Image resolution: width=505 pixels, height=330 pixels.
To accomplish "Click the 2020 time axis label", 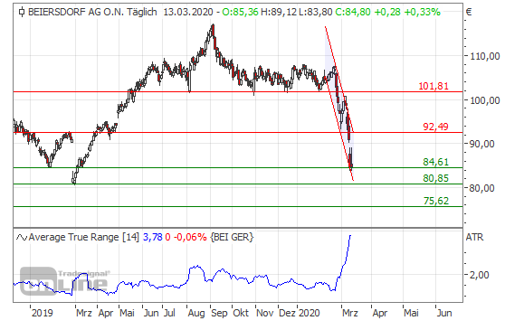I will 309,313.
